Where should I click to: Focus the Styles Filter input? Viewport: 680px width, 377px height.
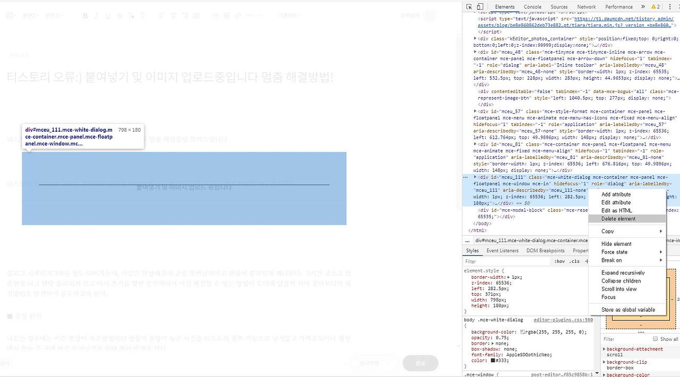click(x=507, y=261)
